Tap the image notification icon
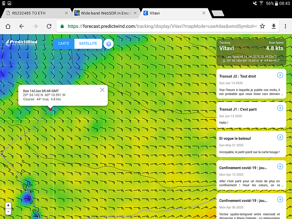The image size is (292, 219). click(x=9, y=3)
